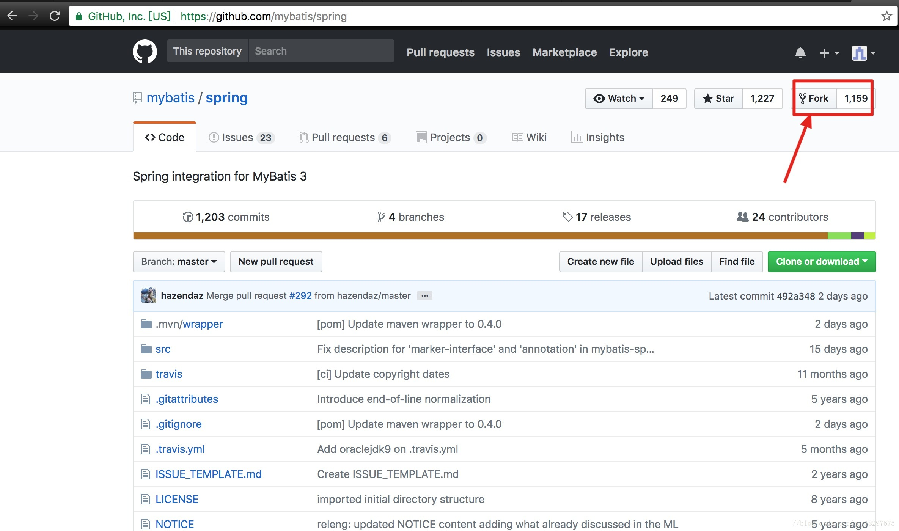The width and height of the screenshot is (899, 531).
Task: Open Branch: master dropdown
Action: click(179, 262)
